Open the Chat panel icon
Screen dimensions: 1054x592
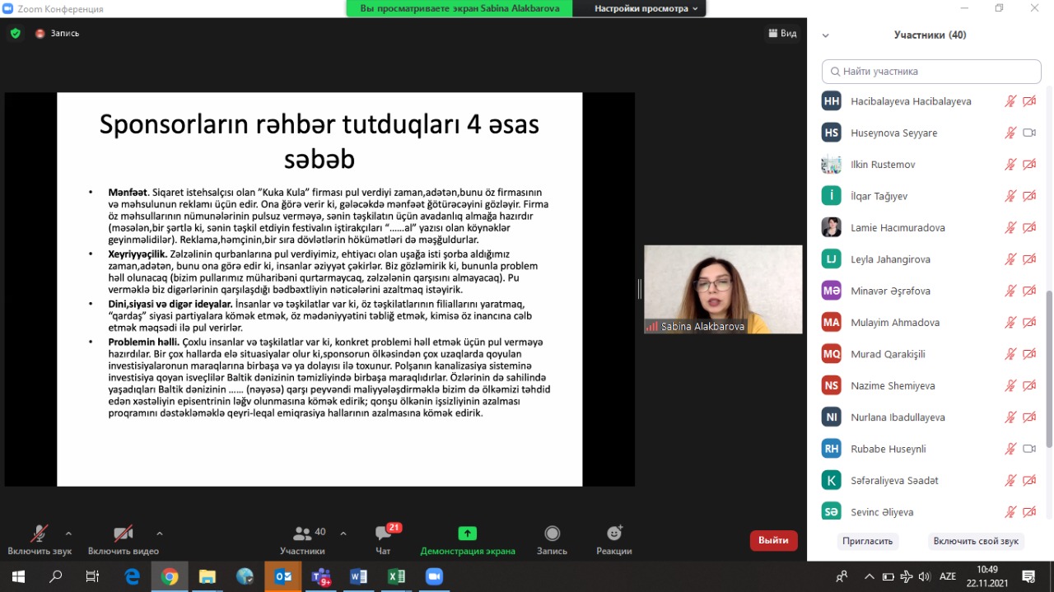pyautogui.click(x=383, y=534)
